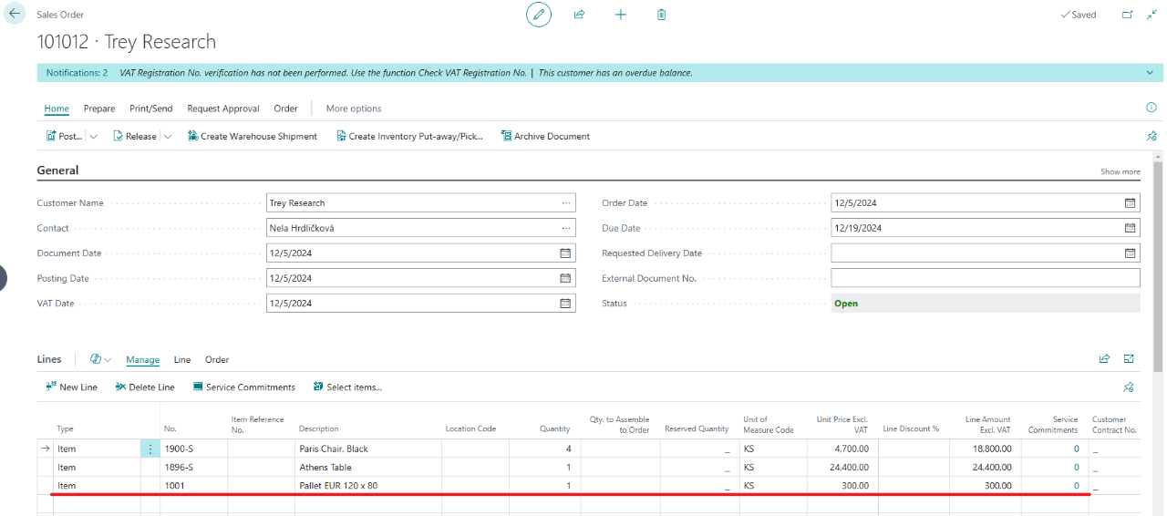The width and height of the screenshot is (1167, 516).
Task: Open the Order Date calendar picker
Action: click(1131, 203)
